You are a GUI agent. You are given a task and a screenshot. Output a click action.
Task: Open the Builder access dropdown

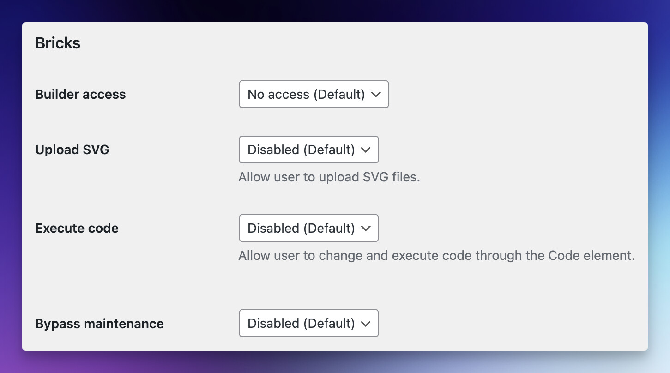(x=314, y=94)
